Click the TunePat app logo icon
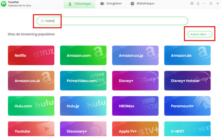The image size is (221, 140). coord(3,4)
